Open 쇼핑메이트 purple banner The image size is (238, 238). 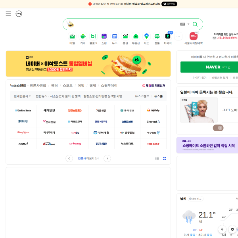coord(207,145)
